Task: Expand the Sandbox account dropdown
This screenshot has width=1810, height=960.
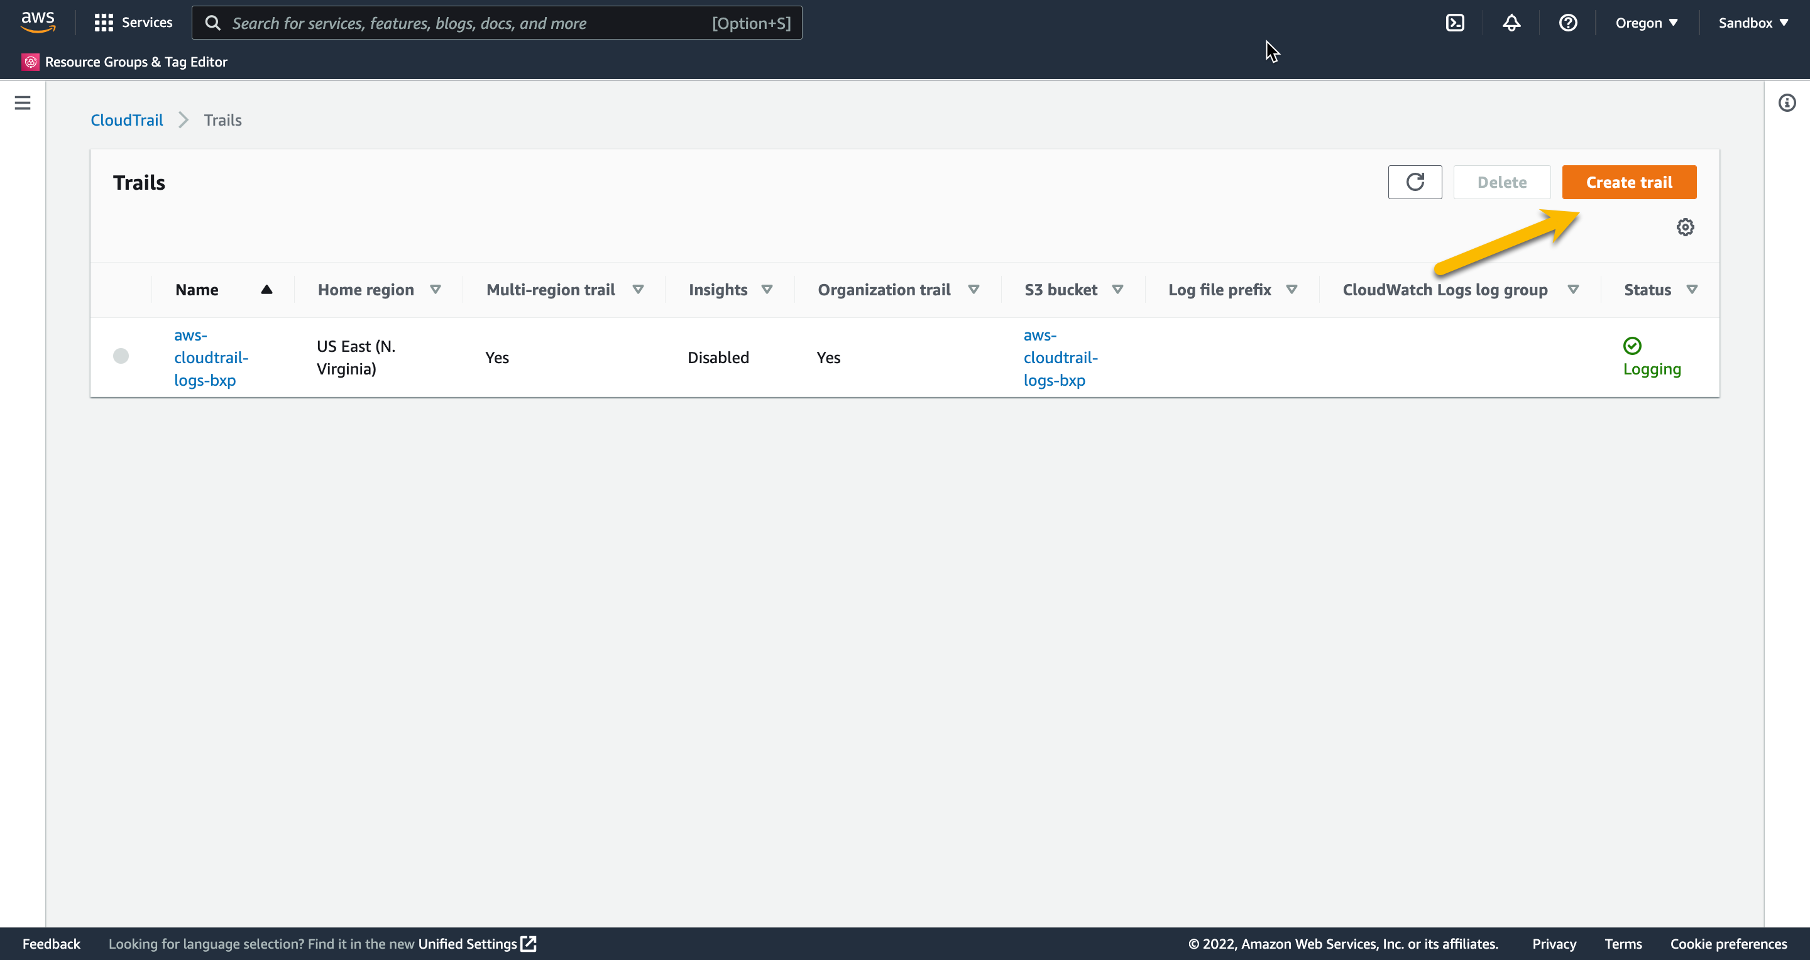Action: tap(1752, 23)
